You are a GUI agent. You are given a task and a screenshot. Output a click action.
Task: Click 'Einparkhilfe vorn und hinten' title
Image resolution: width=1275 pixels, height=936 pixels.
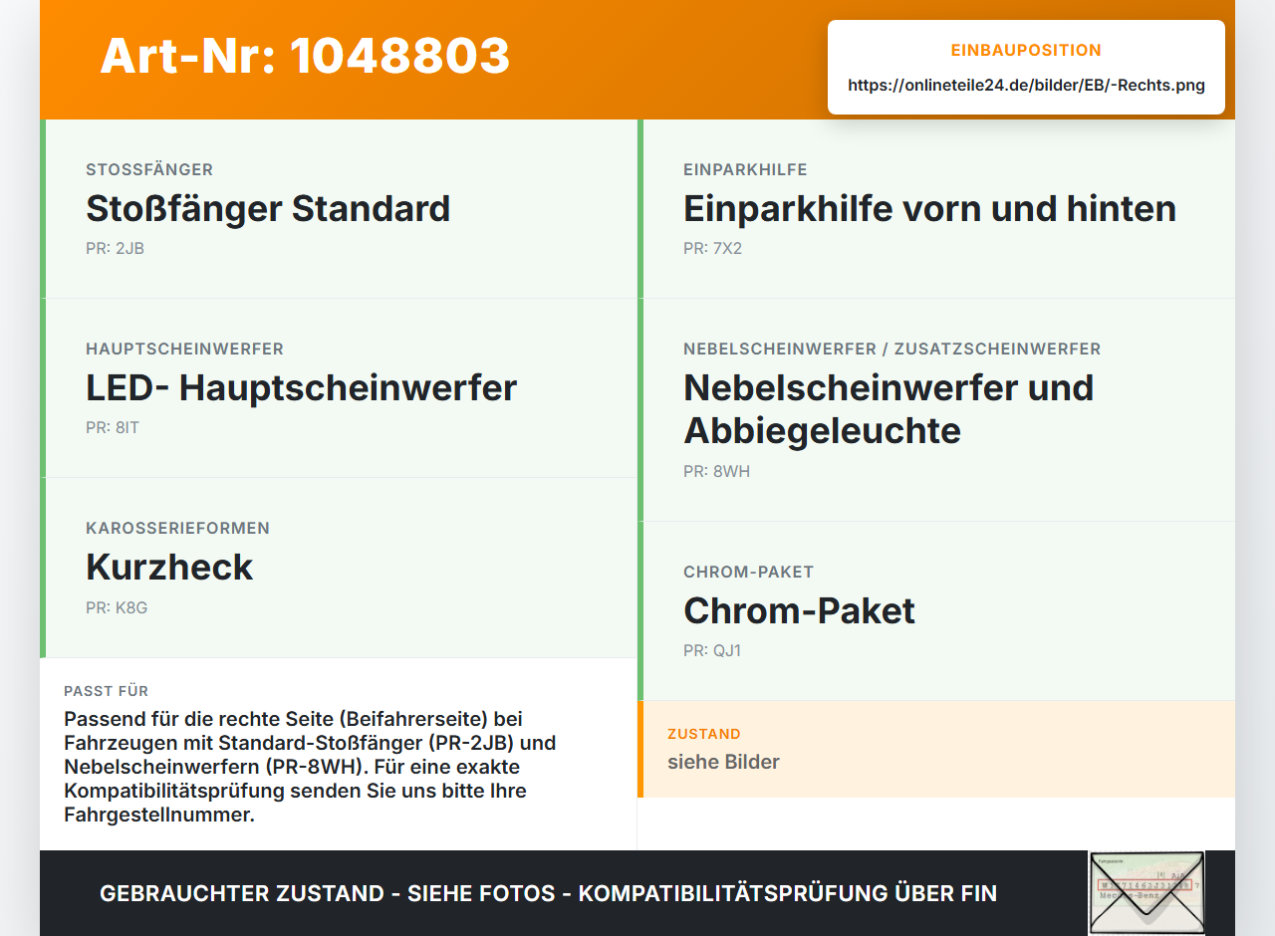point(929,209)
